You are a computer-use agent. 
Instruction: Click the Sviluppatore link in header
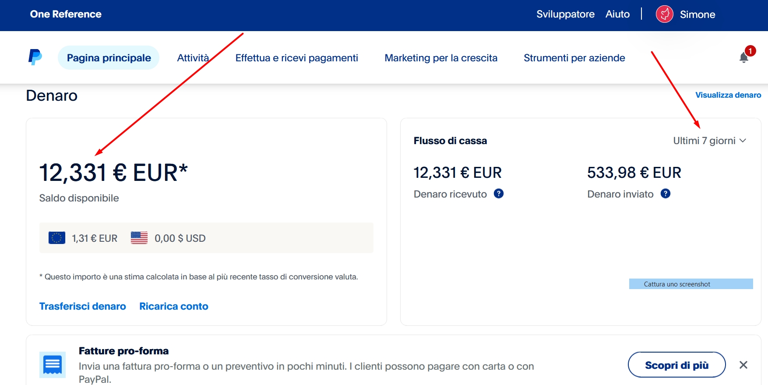click(x=565, y=14)
